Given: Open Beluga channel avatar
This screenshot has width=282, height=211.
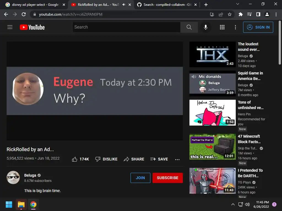Looking at the screenshot, I should click(x=13, y=177).
